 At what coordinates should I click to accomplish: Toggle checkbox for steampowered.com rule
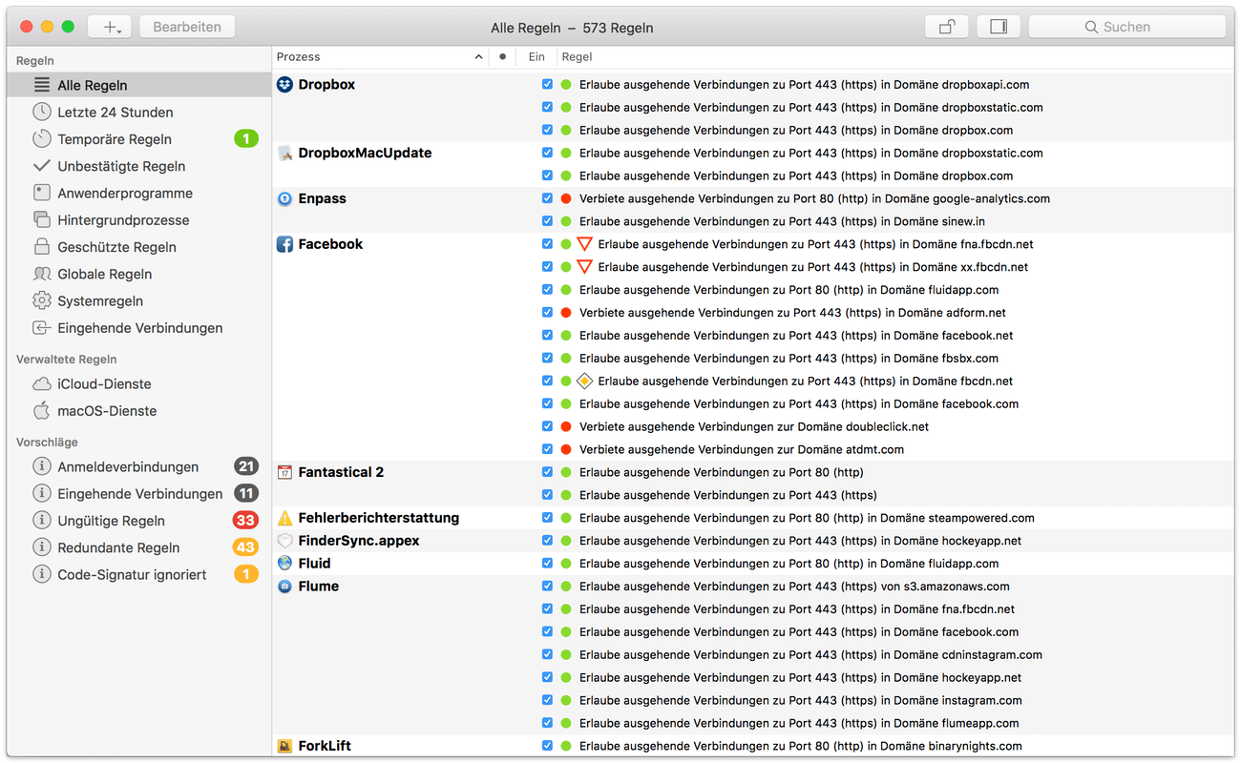(547, 518)
